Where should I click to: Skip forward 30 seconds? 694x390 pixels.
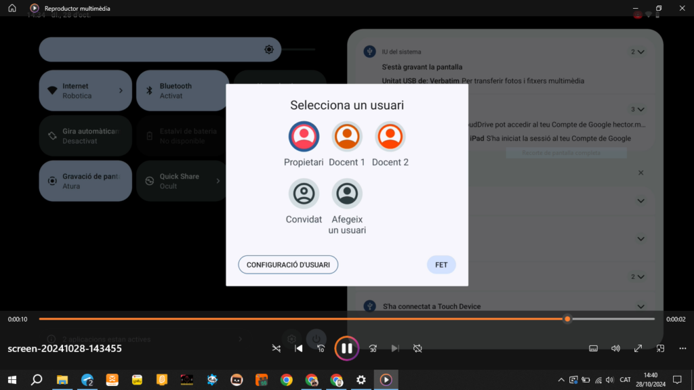coord(373,348)
